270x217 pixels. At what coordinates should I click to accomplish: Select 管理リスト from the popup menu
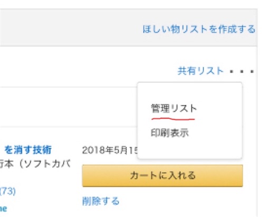point(174,108)
